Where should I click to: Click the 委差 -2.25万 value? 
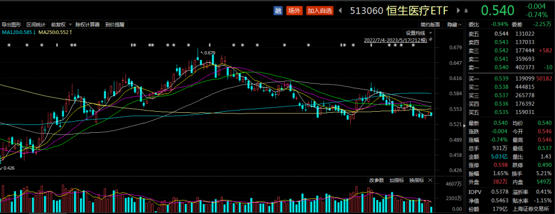pyautogui.click(x=542, y=24)
